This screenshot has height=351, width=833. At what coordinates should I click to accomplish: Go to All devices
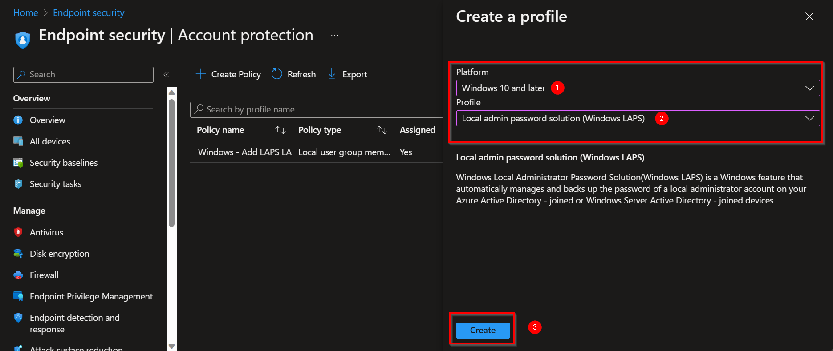pos(50,141)
